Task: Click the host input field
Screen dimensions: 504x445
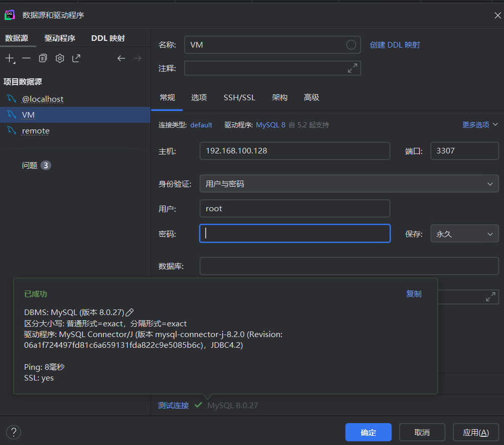Action: click(x=294, y=151)
